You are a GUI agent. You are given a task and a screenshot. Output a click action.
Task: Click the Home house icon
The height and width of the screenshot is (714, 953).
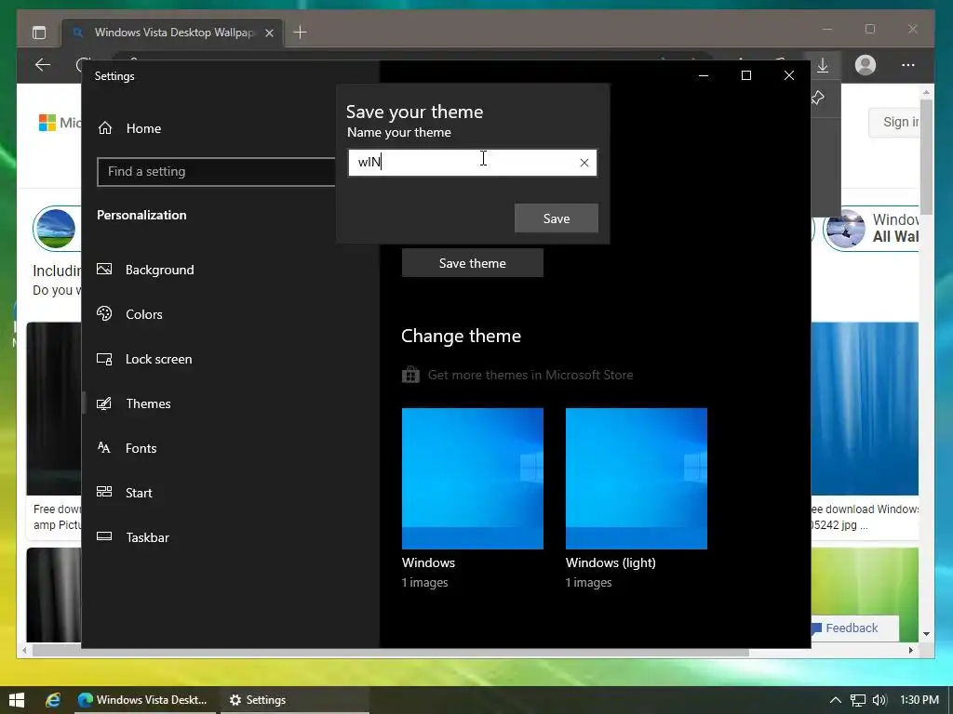(x=105, y=127)
